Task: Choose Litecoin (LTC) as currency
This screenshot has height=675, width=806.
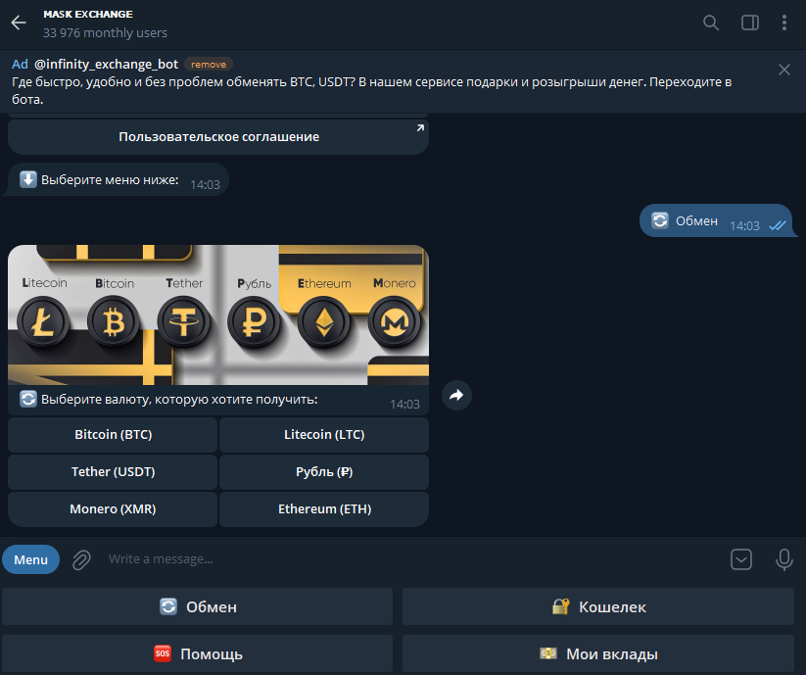Action: point(324,435)
